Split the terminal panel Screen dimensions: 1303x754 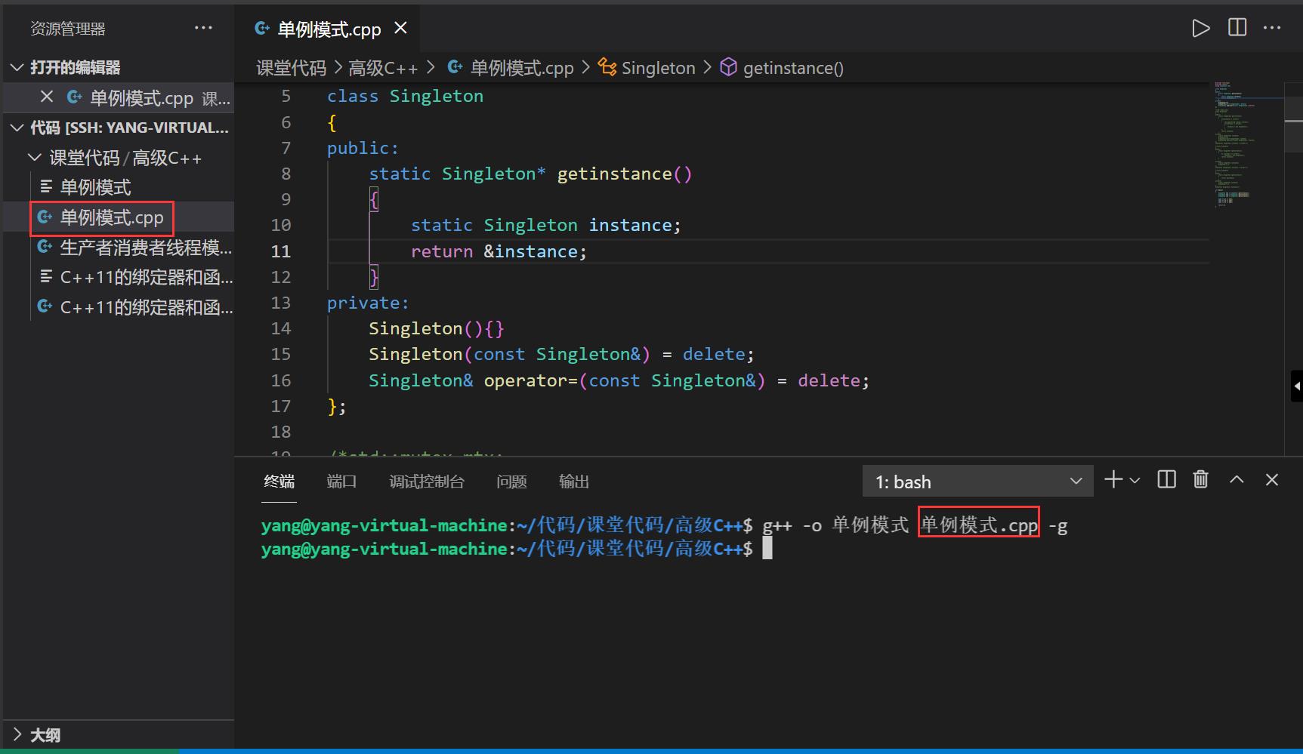[1166, 479]
